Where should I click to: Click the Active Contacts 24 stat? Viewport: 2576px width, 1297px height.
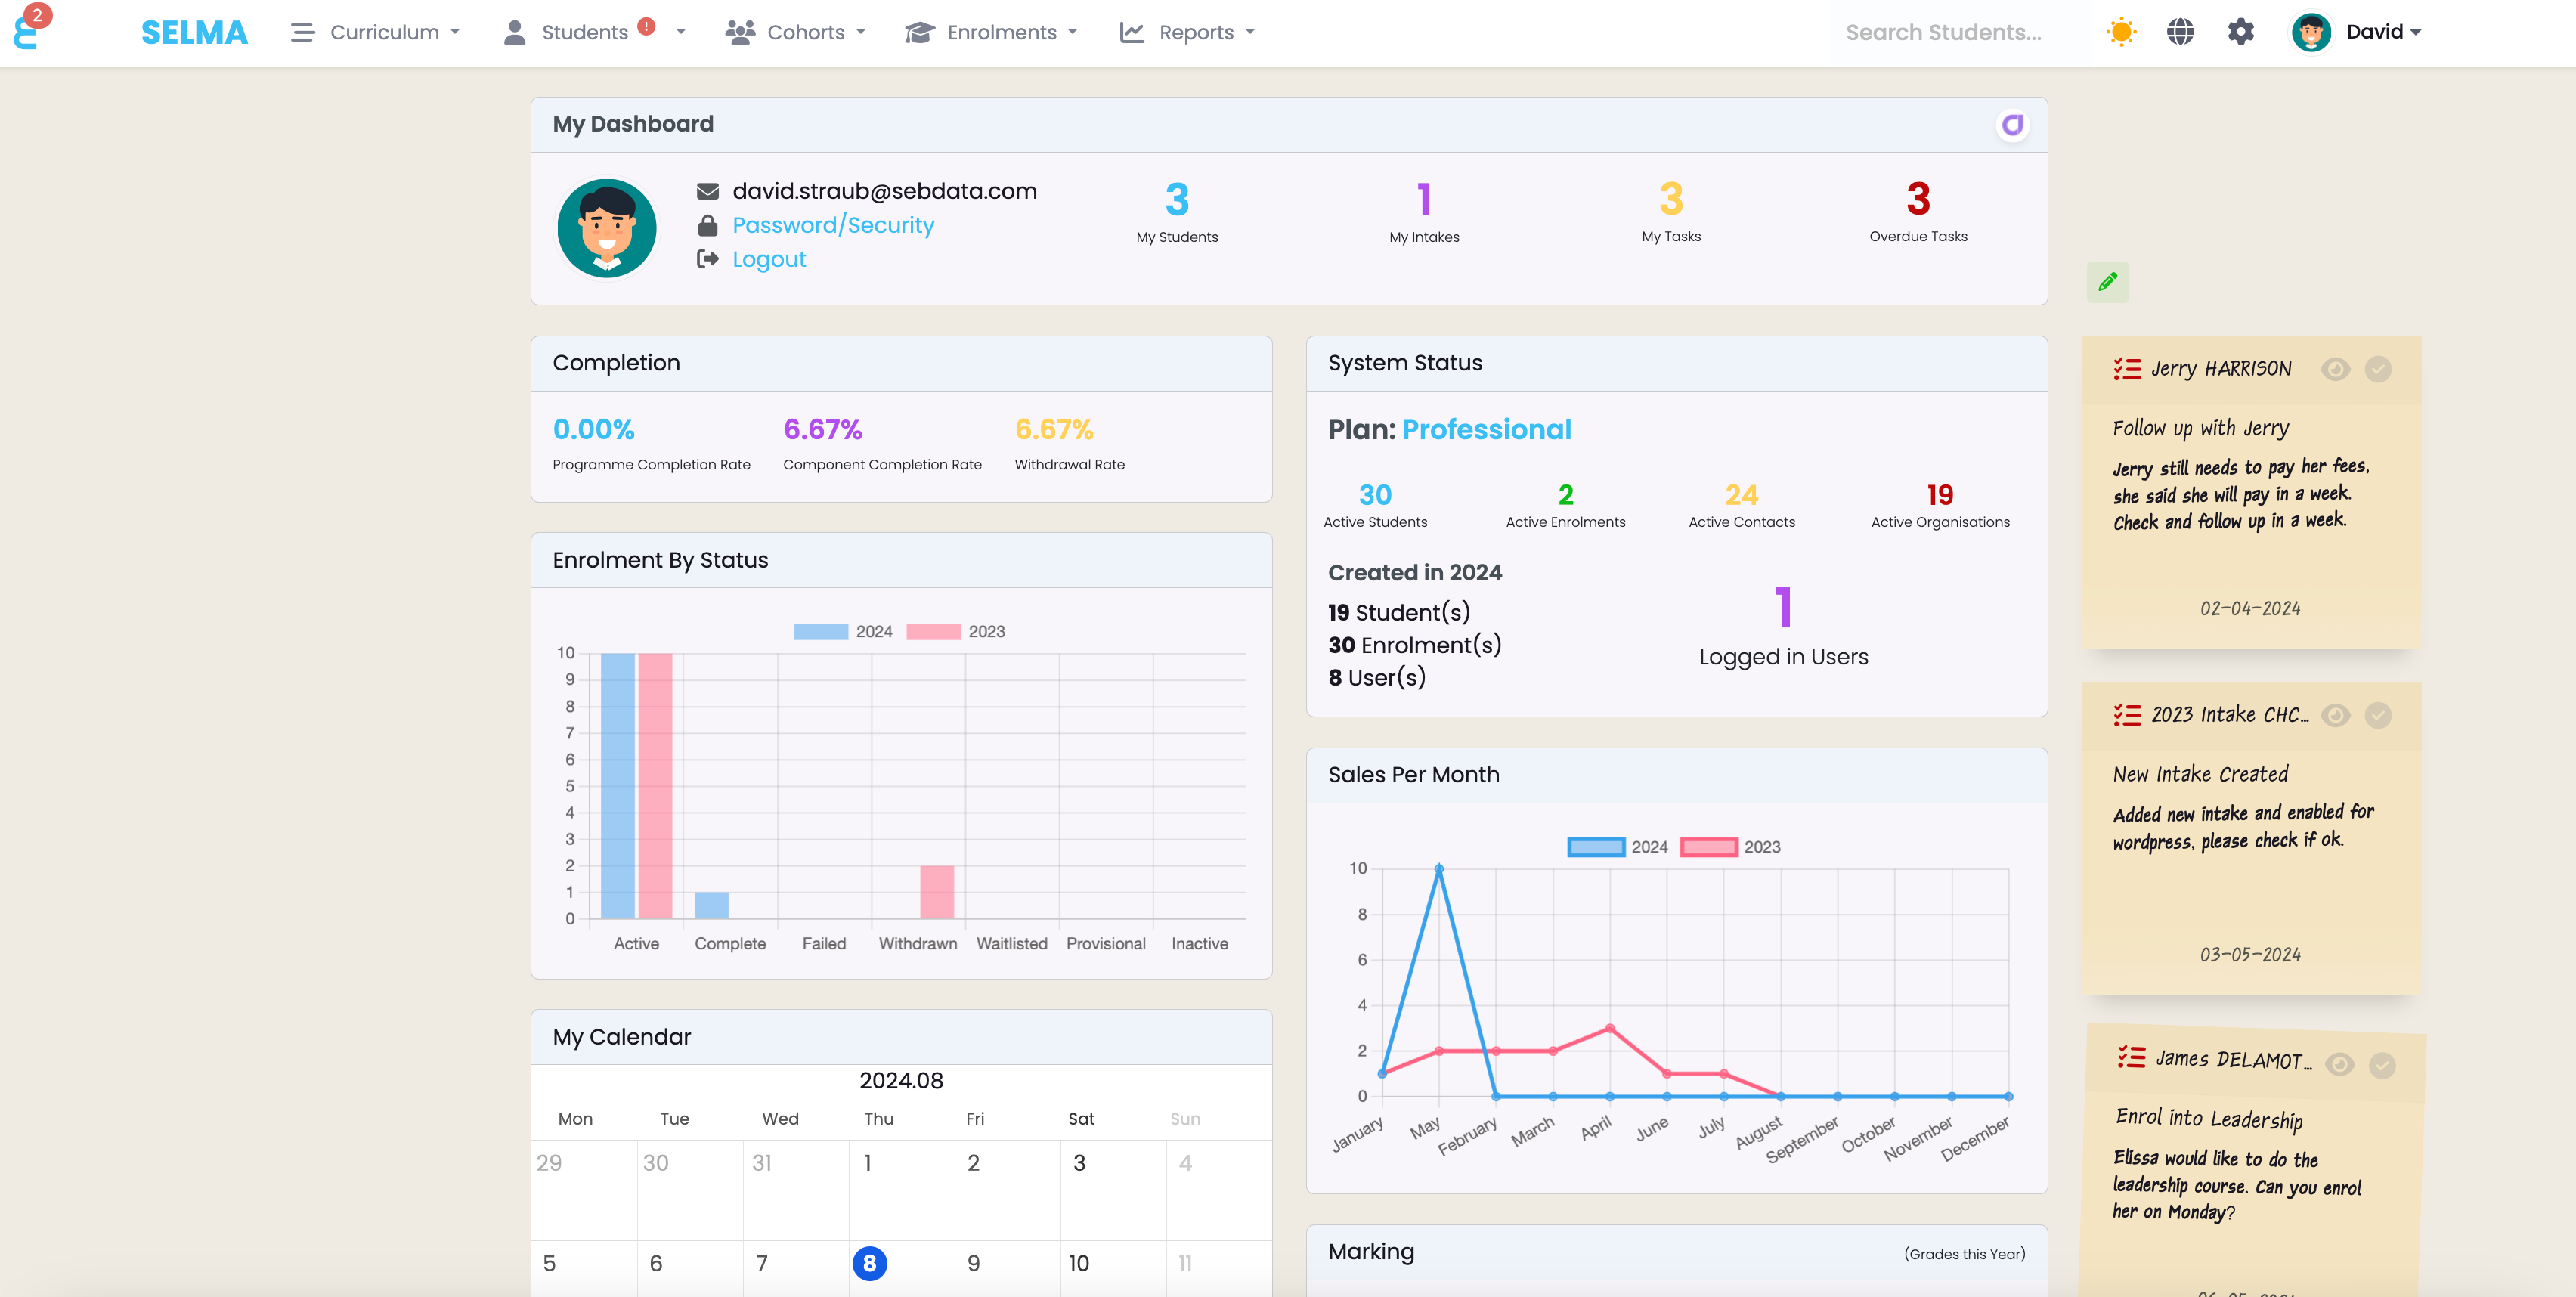pos(1741,505)
